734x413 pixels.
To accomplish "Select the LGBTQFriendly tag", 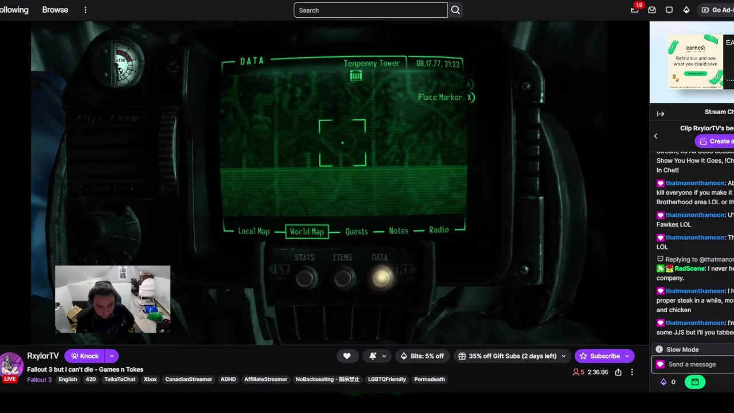I will (x=387, y=380).
